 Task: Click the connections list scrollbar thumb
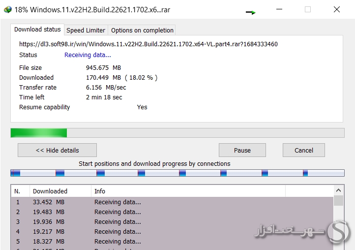(338, 201)
